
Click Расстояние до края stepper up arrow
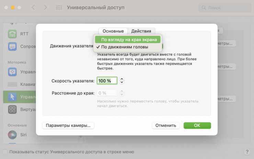click(x=122, y=91)
